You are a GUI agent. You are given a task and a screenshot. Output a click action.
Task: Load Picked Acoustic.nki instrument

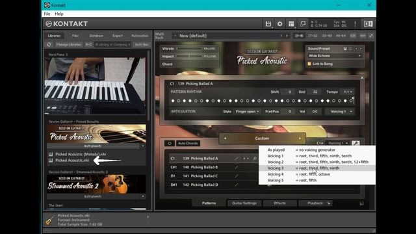click(x=72, y=161)
